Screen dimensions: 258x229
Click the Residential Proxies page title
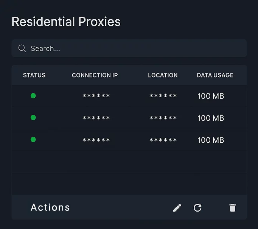[66, 22]
